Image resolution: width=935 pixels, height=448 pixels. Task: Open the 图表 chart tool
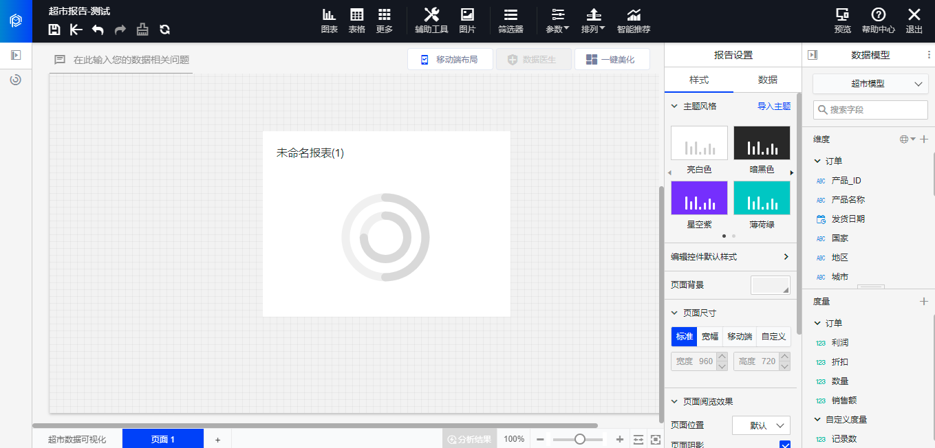pos(330,21)
